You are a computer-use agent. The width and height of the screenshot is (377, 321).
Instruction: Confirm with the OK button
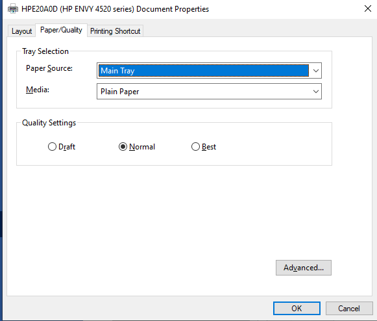coord(297,308)
